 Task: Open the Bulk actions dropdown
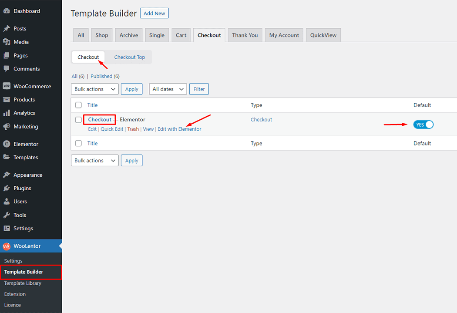pos(94,89)
